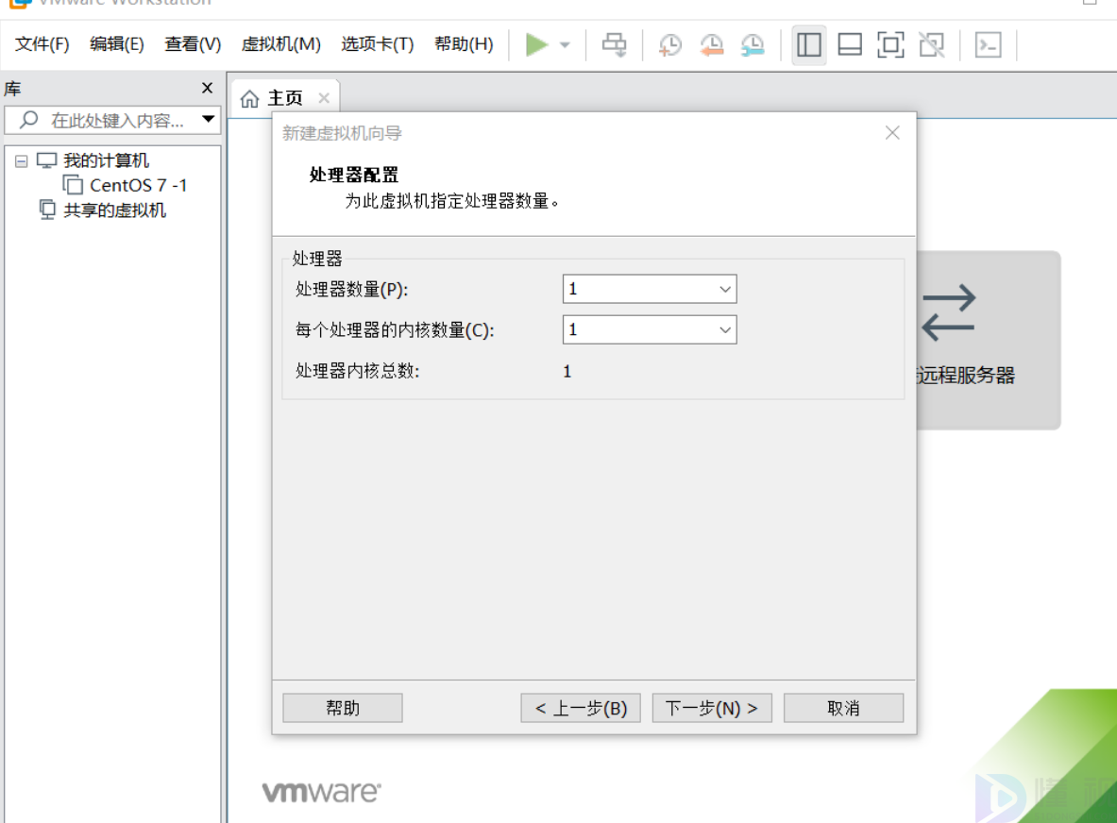The image size is (1117, 823).
Task: Enter full screen mode icon
Action: pos(890,44)
